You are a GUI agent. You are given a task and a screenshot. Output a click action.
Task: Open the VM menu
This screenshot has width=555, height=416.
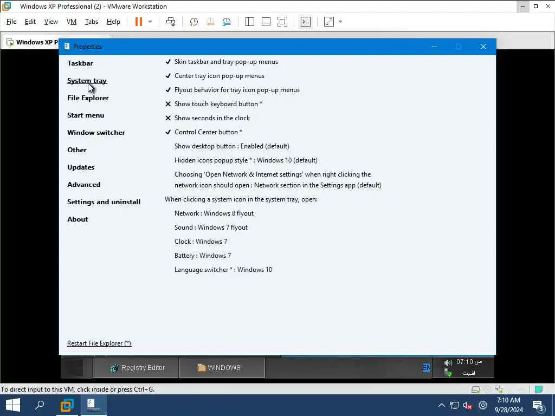click(72, 22)
